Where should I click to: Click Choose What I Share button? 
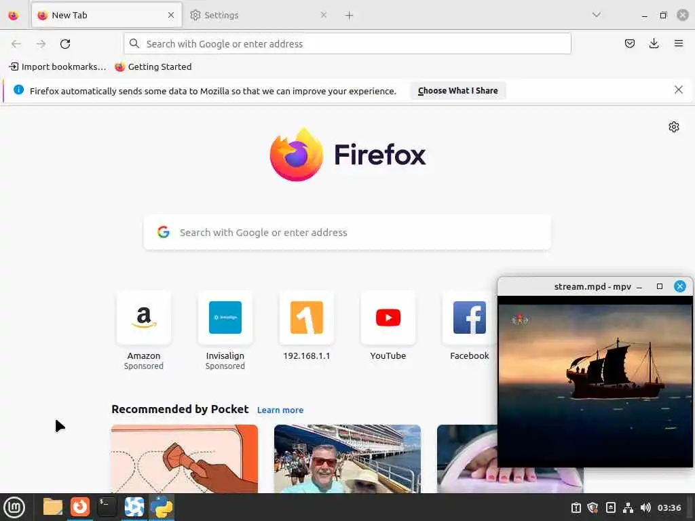tap(458, 91)
